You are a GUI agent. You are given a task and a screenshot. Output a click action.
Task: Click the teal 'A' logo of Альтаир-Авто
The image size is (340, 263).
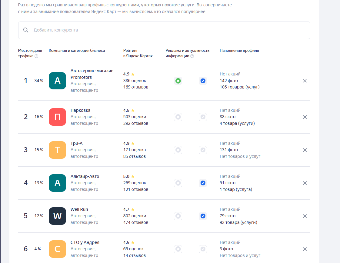57,183
